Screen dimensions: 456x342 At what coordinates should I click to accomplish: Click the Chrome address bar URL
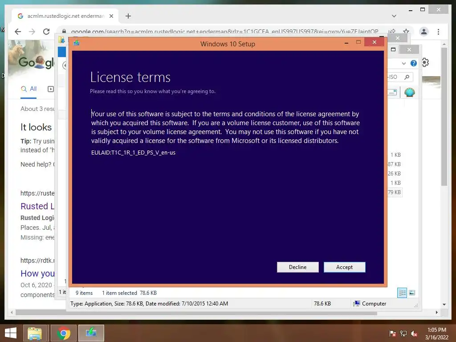pyautogui.click(x=224, y=32)
